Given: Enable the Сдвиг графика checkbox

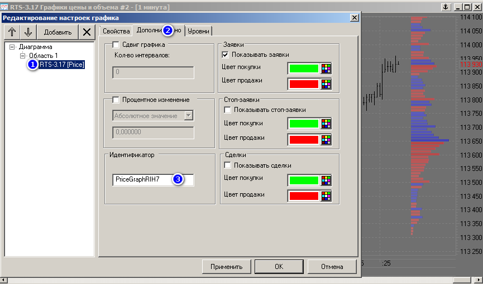Looking at the screenshot, I should tap(116, 45).
